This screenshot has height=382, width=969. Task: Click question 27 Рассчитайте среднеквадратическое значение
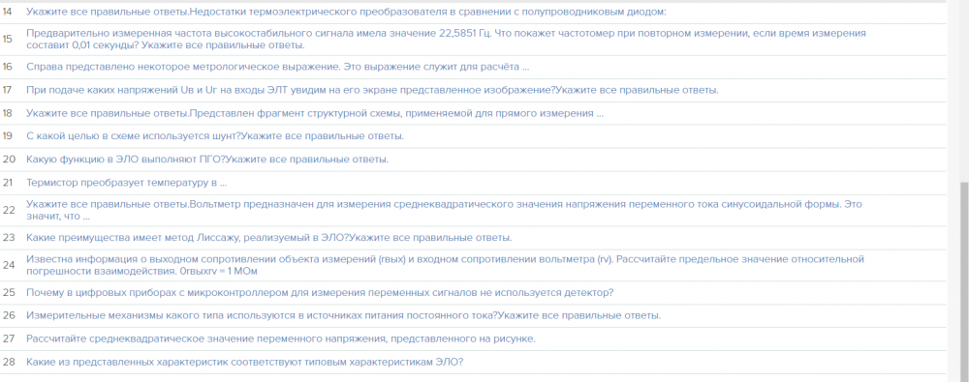(x=281, y=338)
